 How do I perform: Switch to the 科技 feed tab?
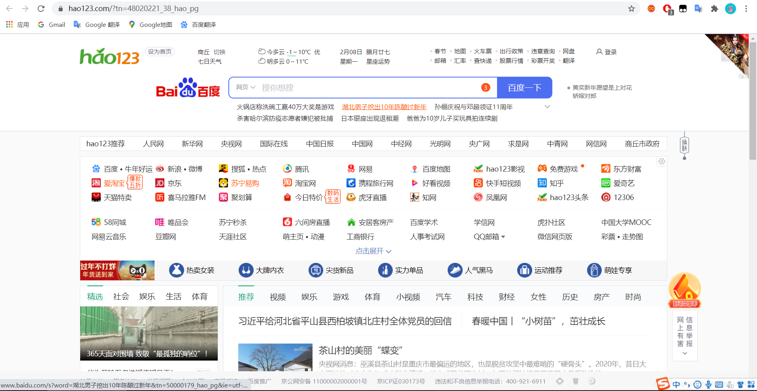(475, 297)
